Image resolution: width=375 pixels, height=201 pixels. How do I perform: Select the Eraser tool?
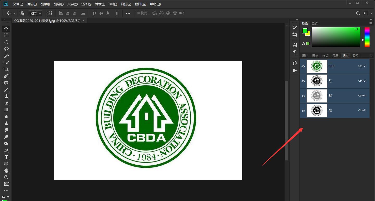6,103
